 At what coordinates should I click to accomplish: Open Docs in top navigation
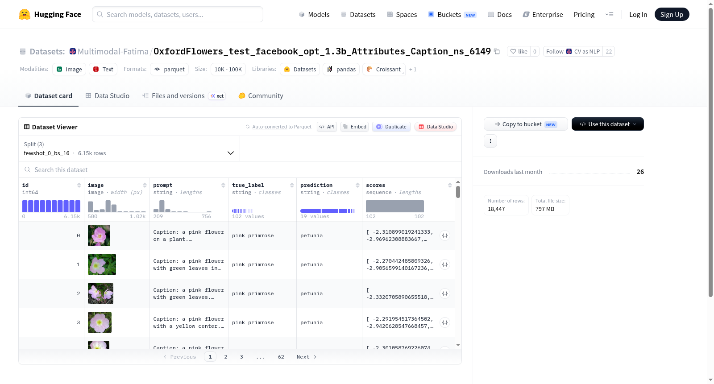click(500, 14)
